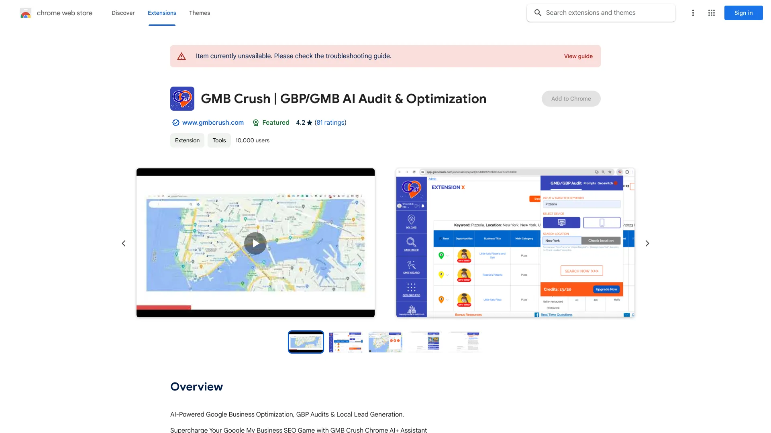Open the three-dot more options menu

(693, 13)
